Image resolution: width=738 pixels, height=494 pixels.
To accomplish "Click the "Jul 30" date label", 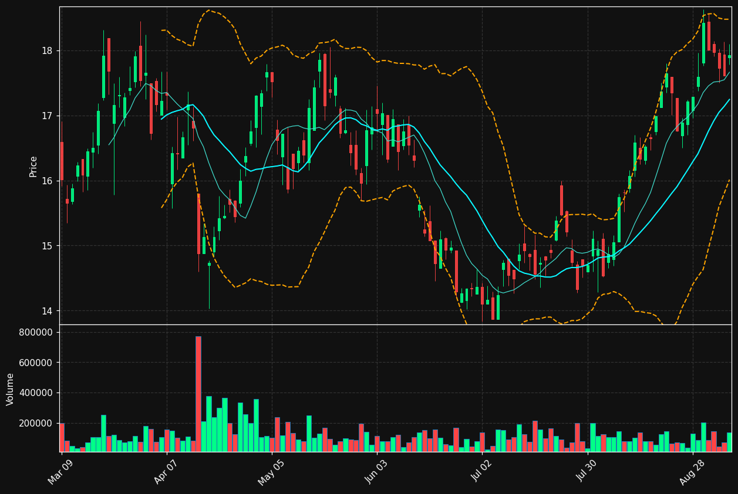I will pyautogui.click(x=587, y=471).
